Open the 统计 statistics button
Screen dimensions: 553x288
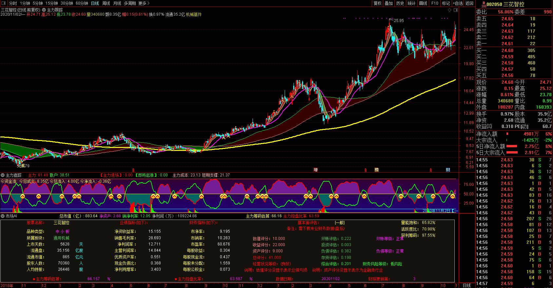tap(411, 3)
